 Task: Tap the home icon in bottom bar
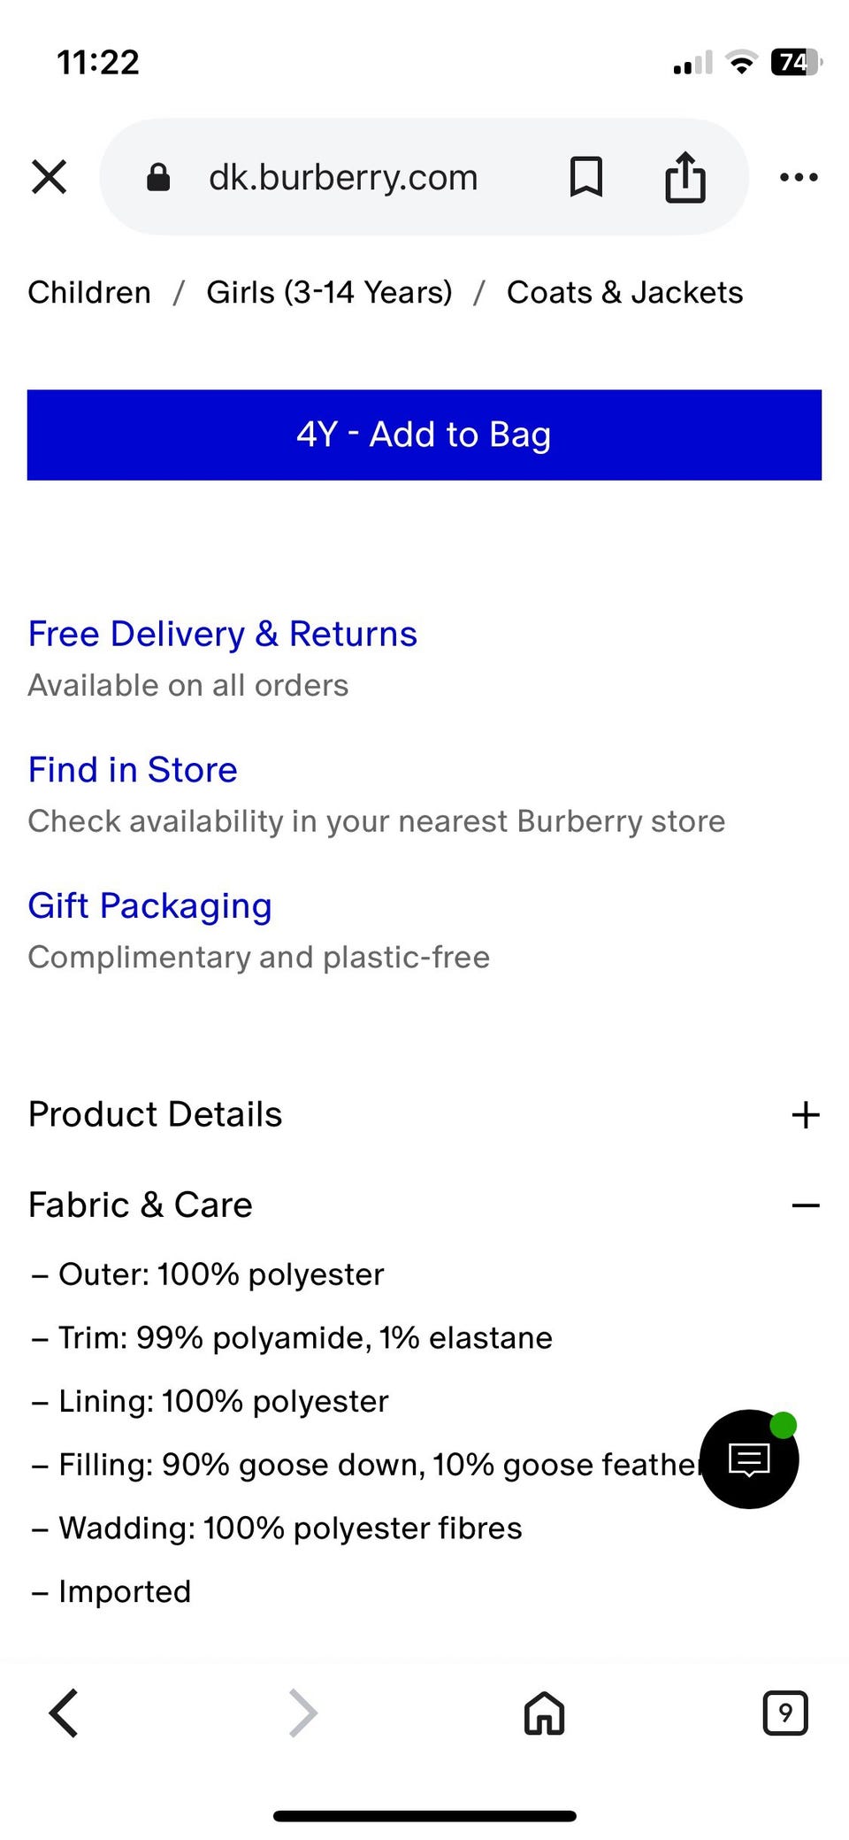click(544, 1713)
